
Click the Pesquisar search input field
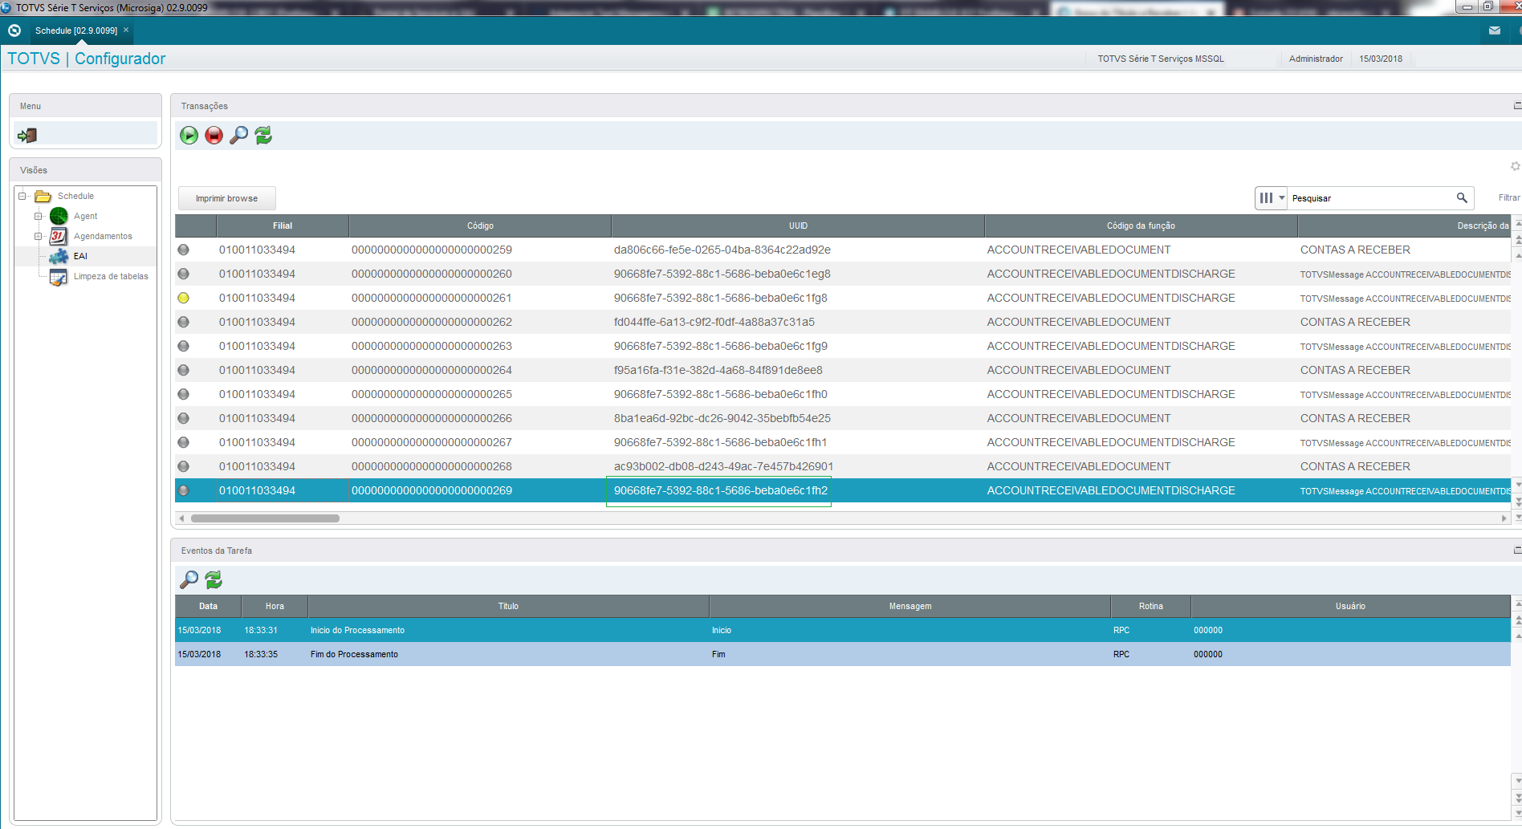coord(1371,198)
